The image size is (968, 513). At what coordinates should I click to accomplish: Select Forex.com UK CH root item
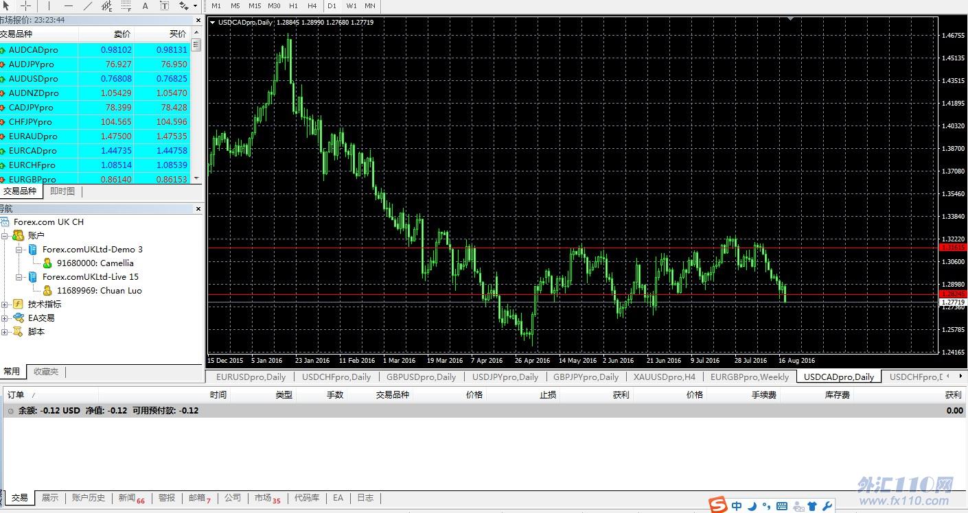click(48, 222)
